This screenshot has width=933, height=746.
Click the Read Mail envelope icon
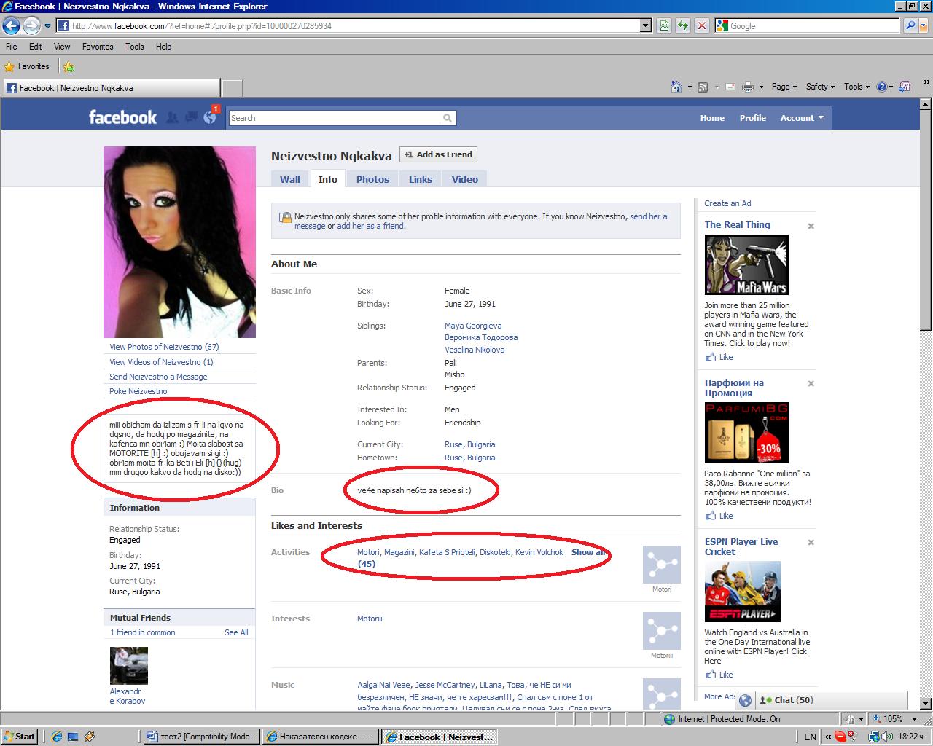point(730,87)
